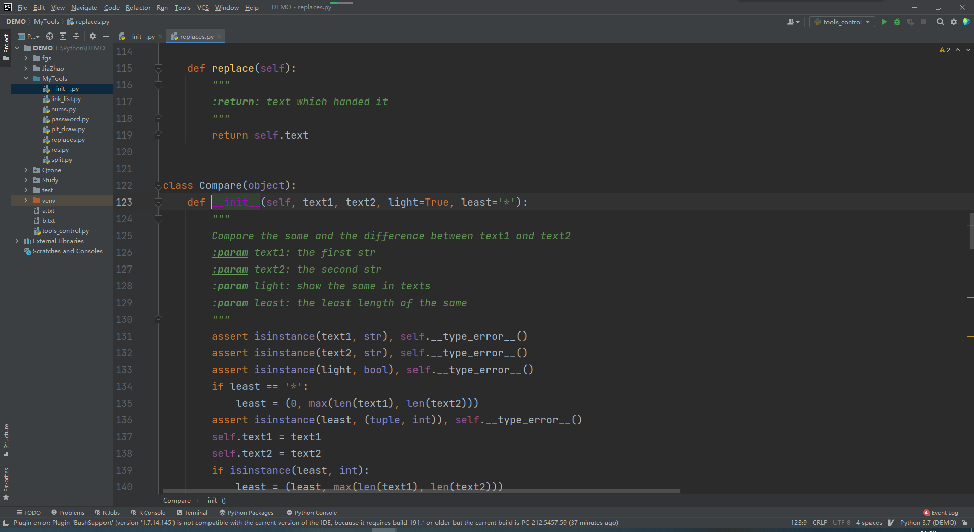
Task: Open Python Packages tool window
Action: coord(246,512)
